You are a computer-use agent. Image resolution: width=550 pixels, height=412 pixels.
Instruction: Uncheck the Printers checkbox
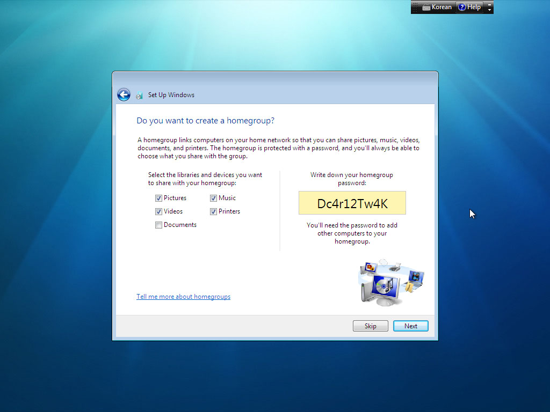click(x=213, y=211)
